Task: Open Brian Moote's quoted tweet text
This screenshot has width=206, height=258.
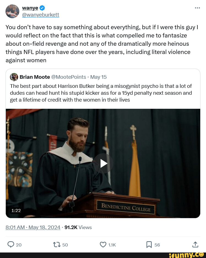Action: pyautogui.click(x=101, y=93)
